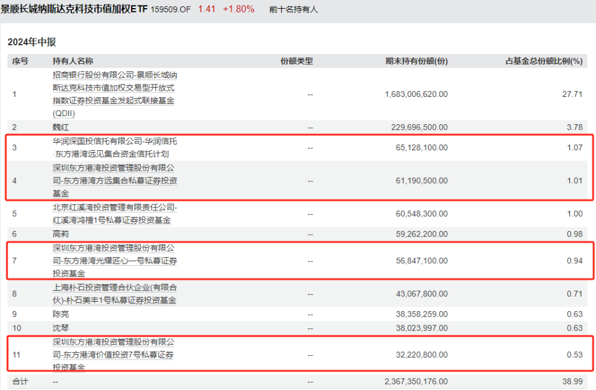The width and height of the screenshot is (596, 390).
Task: Click the price change +1.80%
Action: click(238, 9)
